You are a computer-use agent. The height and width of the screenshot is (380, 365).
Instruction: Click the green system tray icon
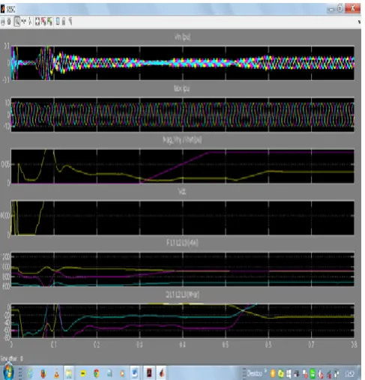pyautogui.click(x=313, y=374)
